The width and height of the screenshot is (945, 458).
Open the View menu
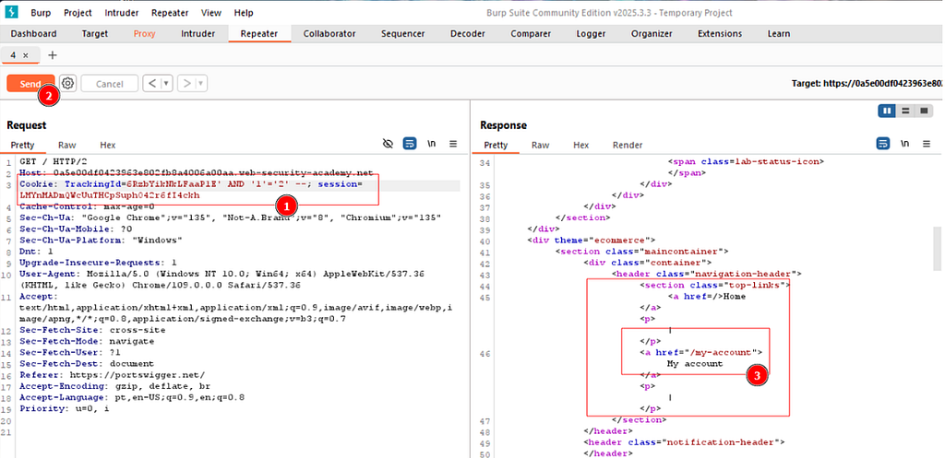coord(211,13)
